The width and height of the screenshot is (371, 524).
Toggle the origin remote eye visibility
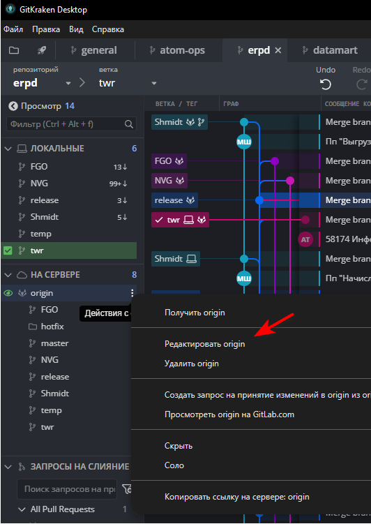click(x=8, y=293)
